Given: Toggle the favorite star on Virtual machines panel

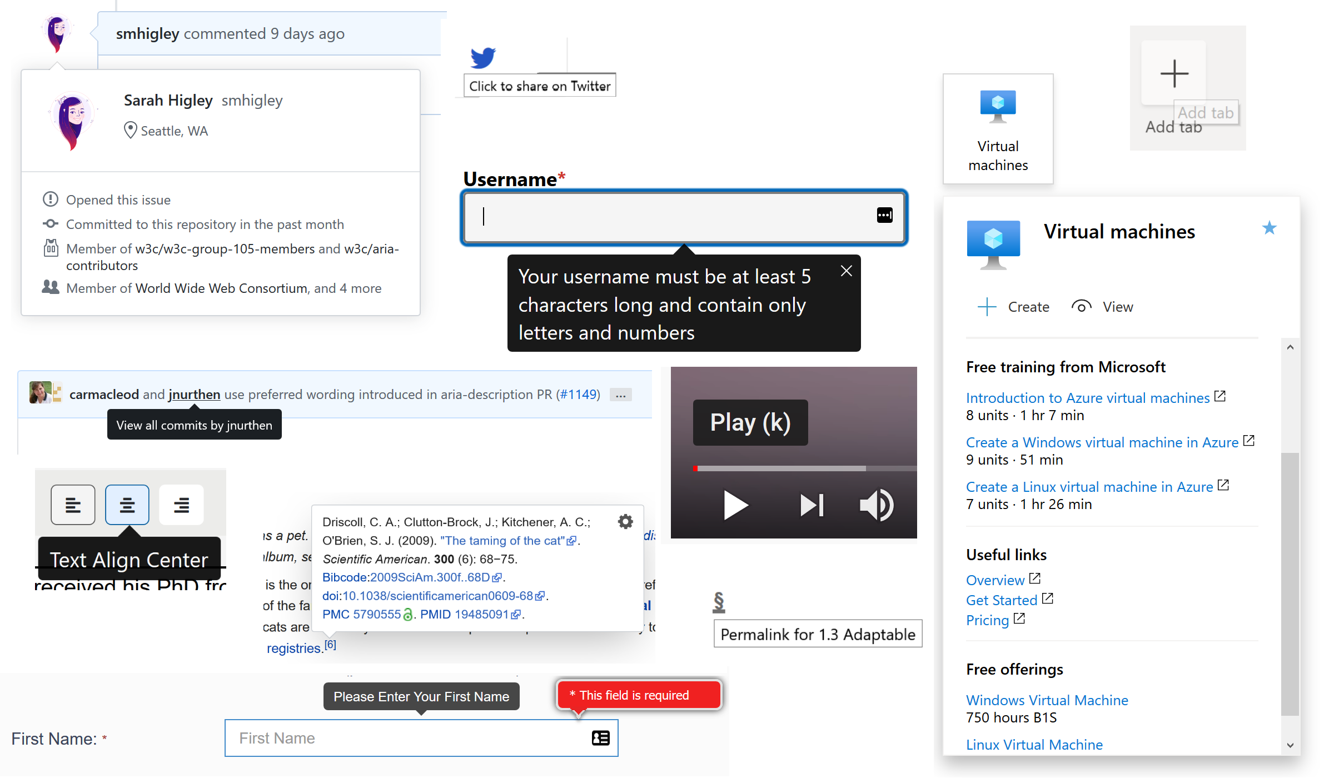Looking at the screenshot, I should point(1270,228).
